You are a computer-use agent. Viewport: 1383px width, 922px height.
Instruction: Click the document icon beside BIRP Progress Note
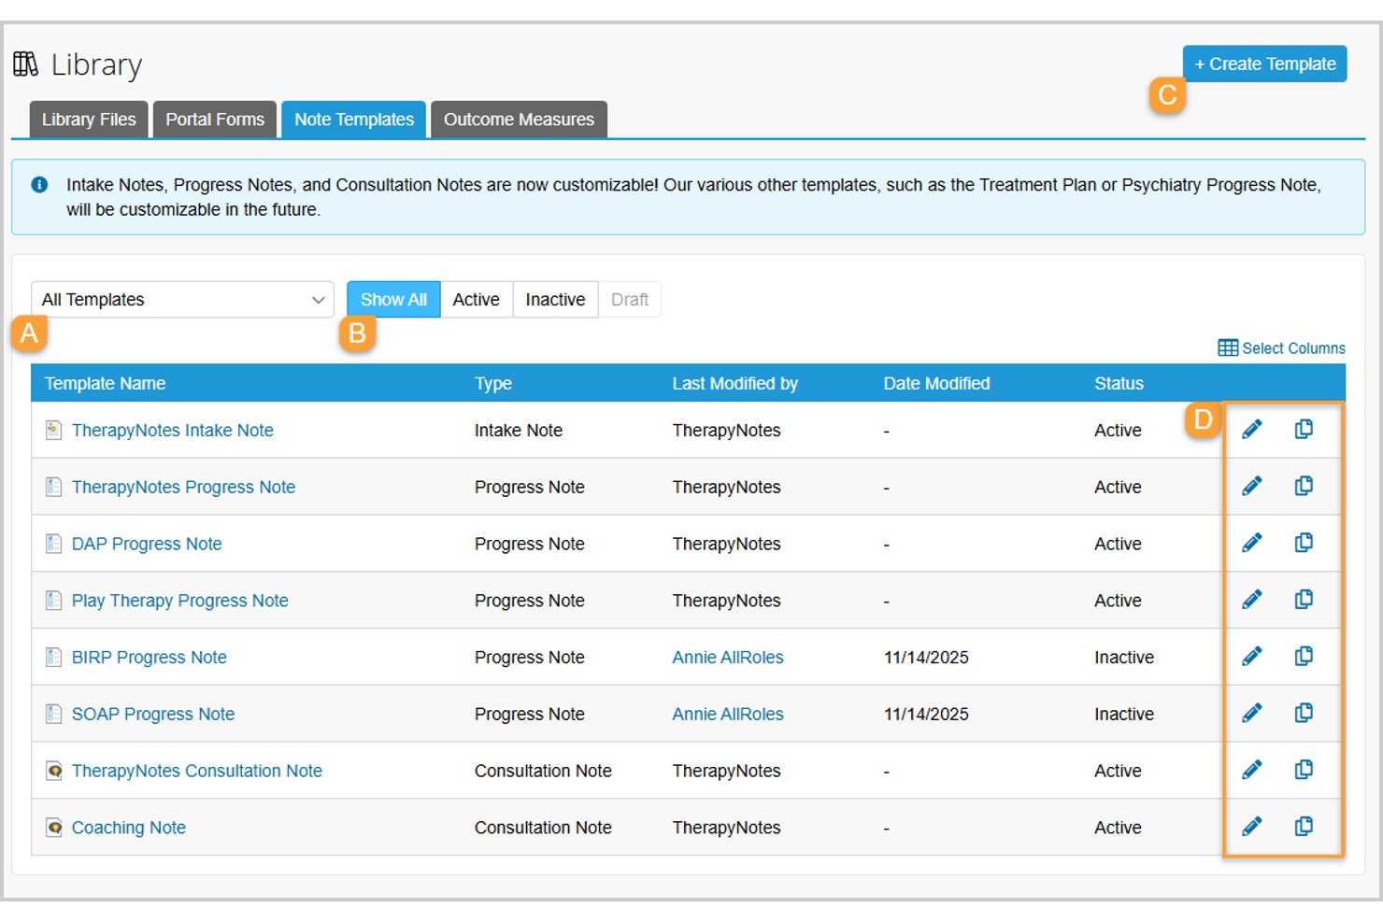[x=54, y=657]
